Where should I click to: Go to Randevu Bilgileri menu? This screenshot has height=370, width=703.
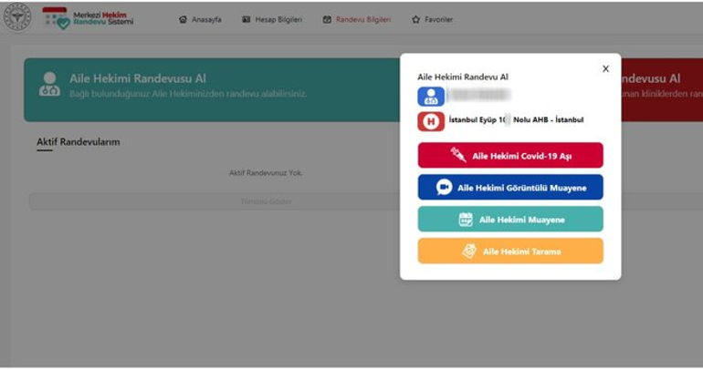[356, 19]
